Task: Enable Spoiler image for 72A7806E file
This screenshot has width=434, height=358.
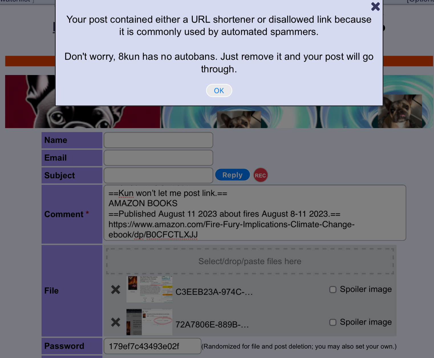Action: (x=333, y=322)
